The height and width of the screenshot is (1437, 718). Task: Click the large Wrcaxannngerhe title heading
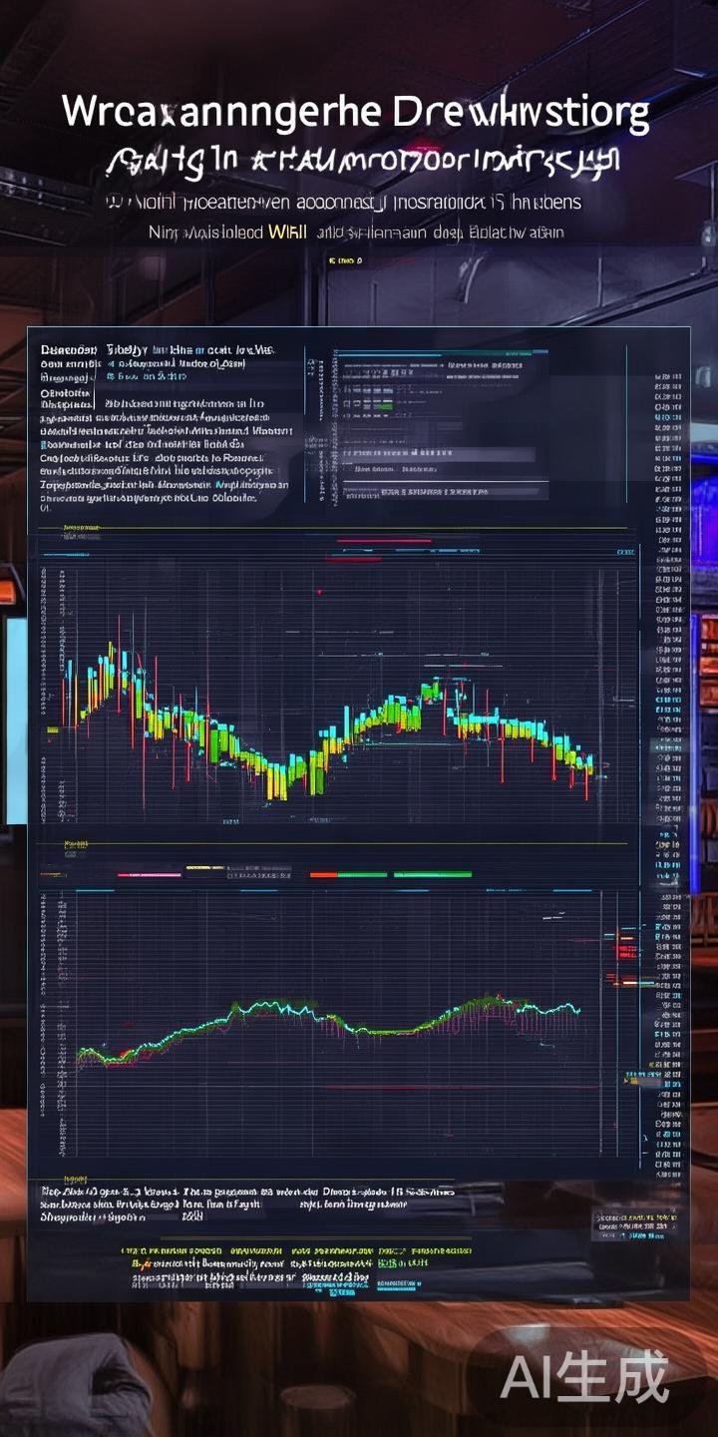[x=356, y=113]
